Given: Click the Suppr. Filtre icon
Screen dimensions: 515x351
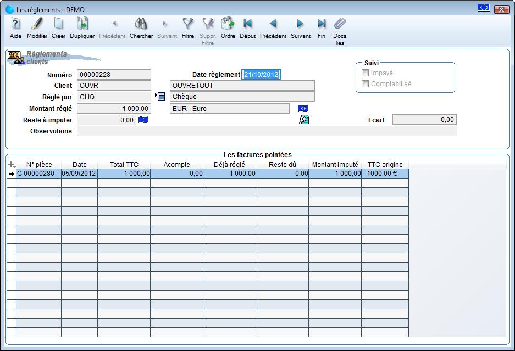Looking at the screenshot, I should pyautogui.click(x=208, y=24).
